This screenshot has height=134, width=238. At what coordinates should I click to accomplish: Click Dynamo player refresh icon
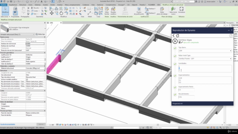(178, 36)
